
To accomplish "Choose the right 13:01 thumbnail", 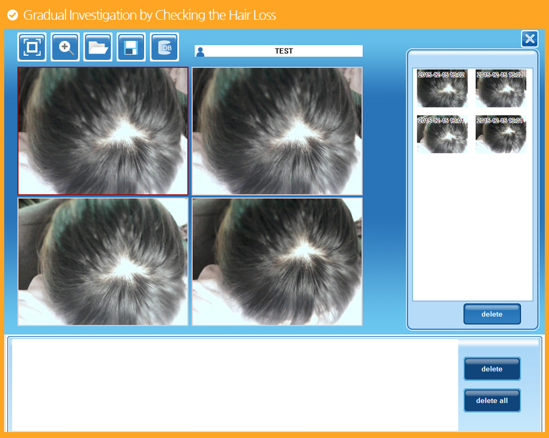I will coord(500,134).
